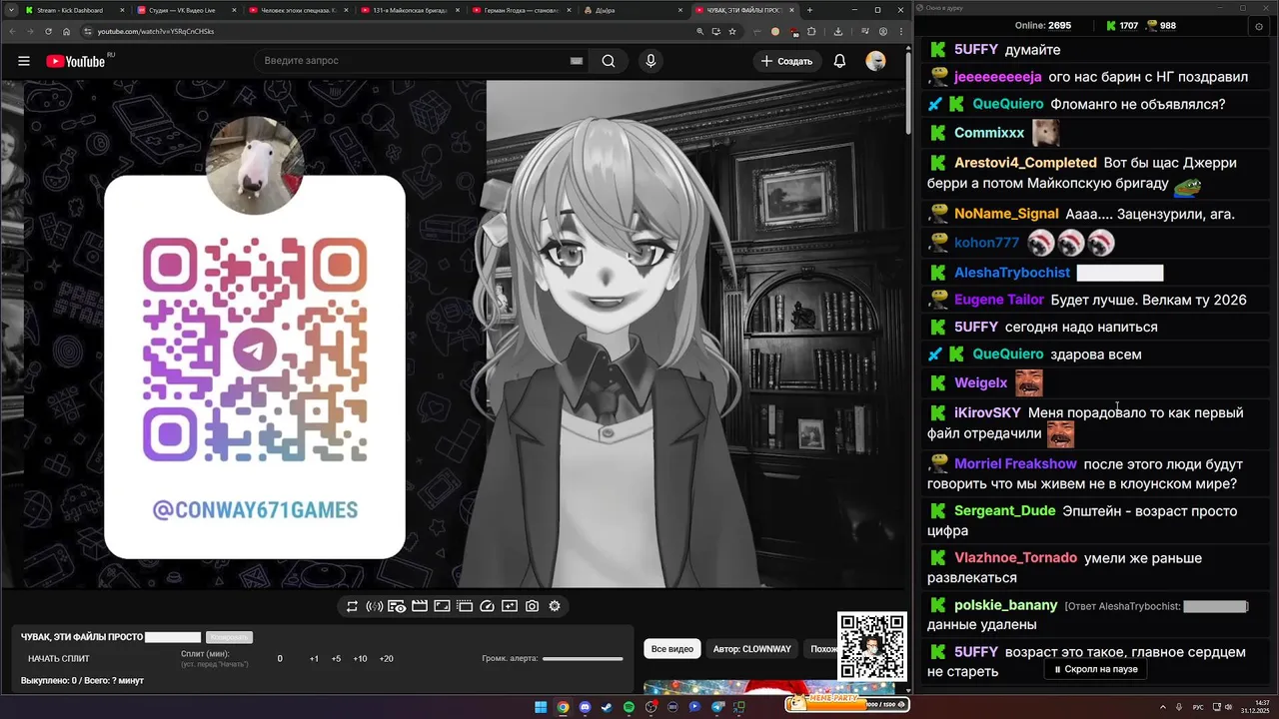
Task: Switch to Герман Ягодка browser tab
Action: click(x=520, y=10)
